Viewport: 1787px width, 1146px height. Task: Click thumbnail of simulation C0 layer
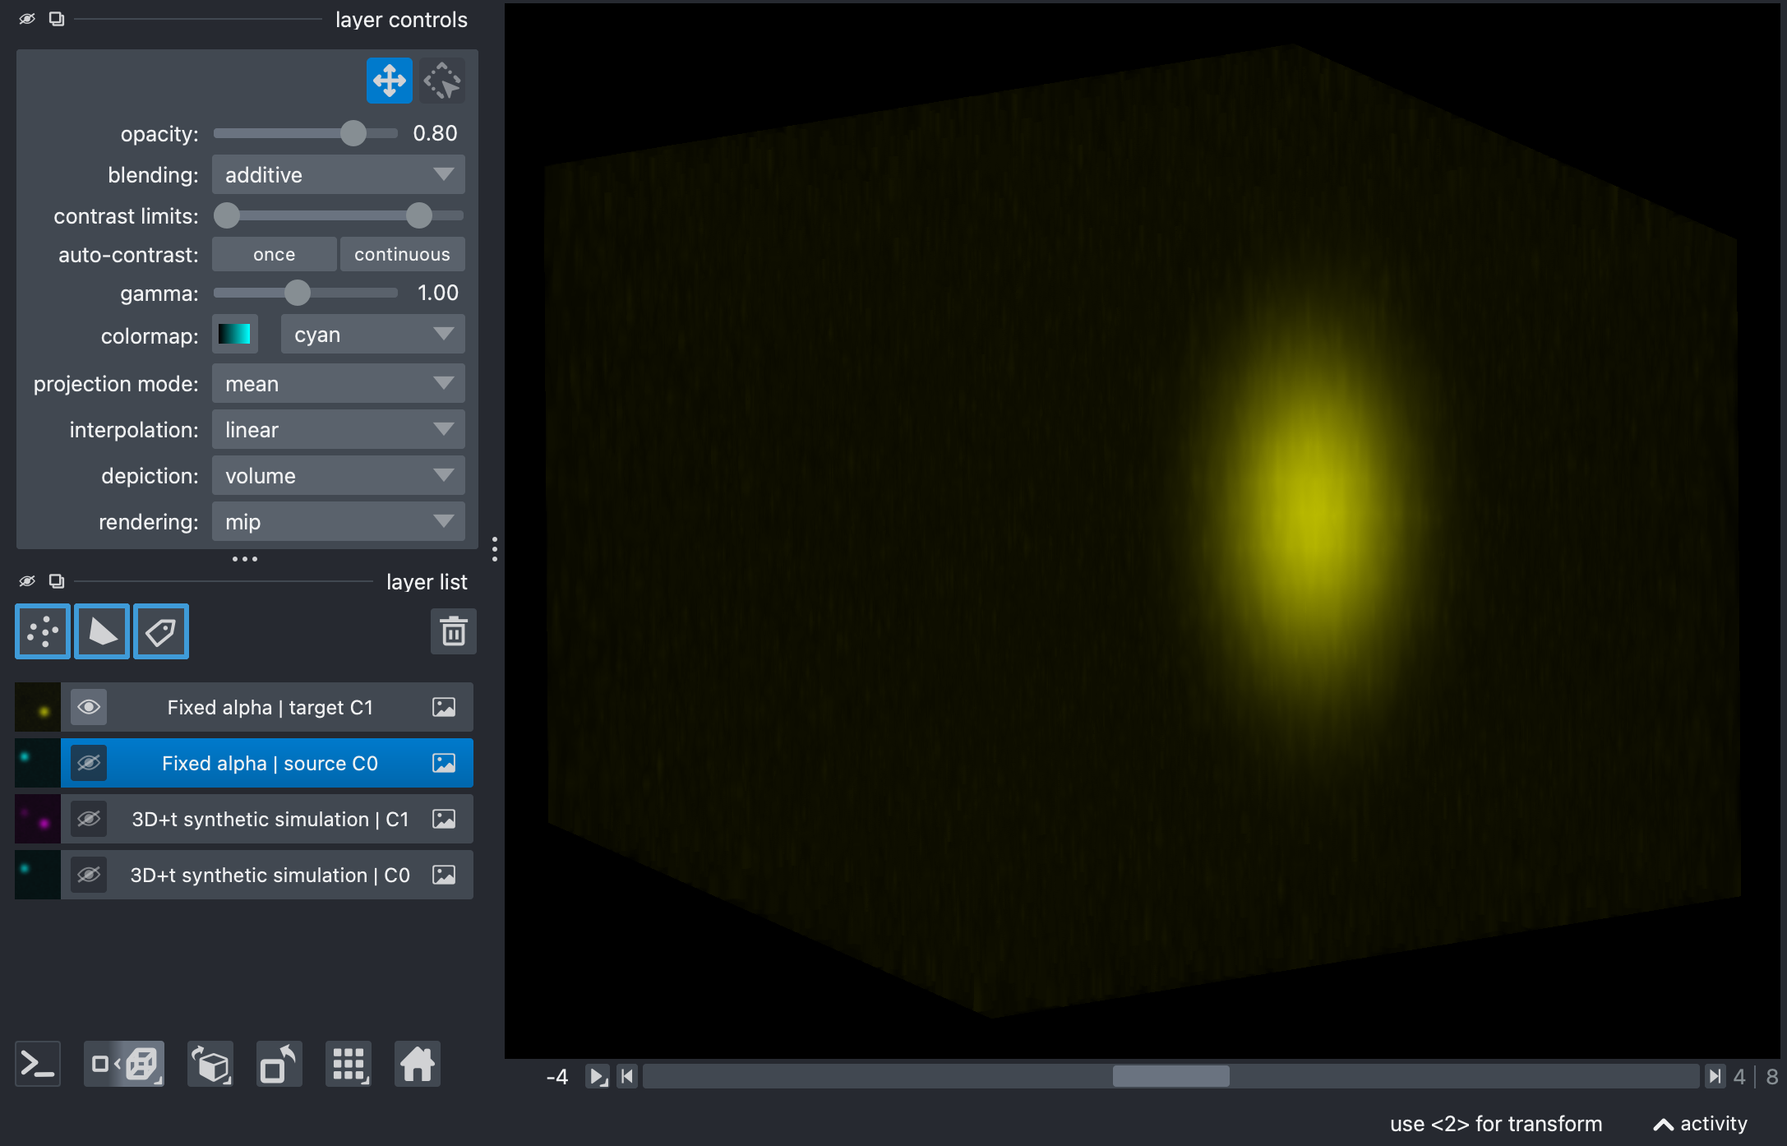coord(38,875)
